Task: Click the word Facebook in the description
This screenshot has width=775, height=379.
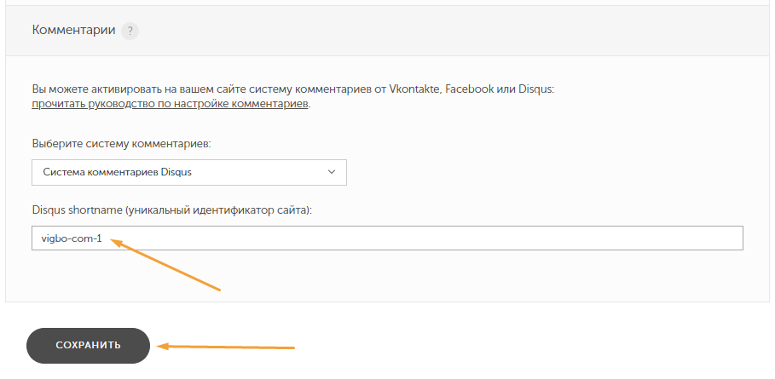Action: (470, 89)
